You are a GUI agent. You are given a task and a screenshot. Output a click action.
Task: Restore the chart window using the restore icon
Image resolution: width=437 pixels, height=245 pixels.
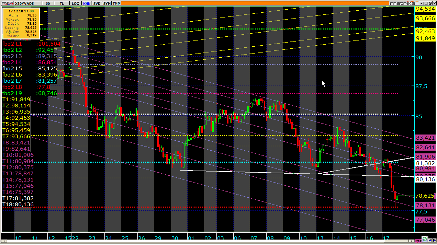click(429, 3)
